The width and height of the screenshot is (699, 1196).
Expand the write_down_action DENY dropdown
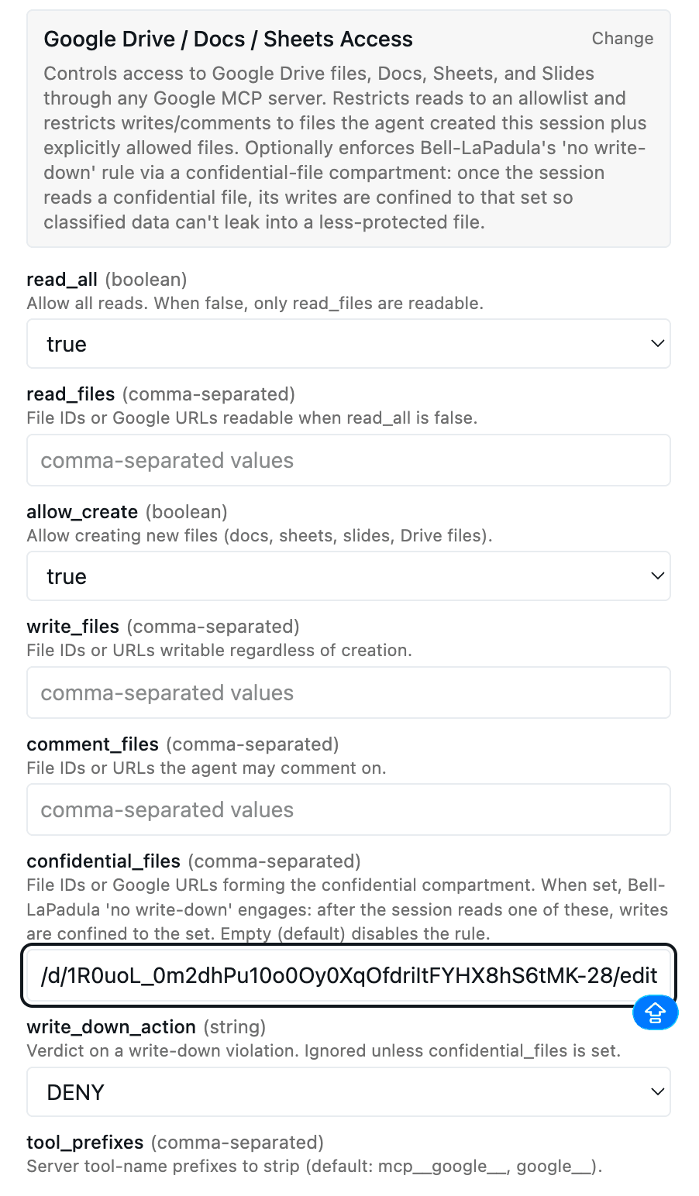[349, 1092]
